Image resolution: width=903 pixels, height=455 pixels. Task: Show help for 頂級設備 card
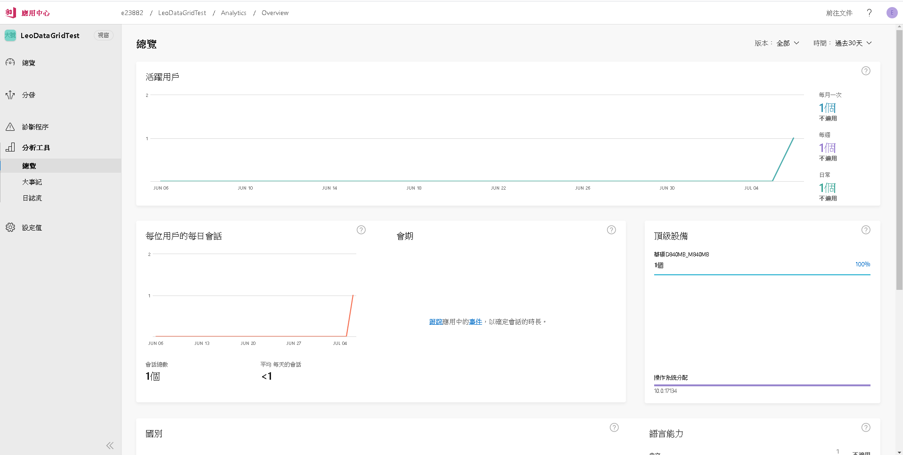[x=866, y=230]
